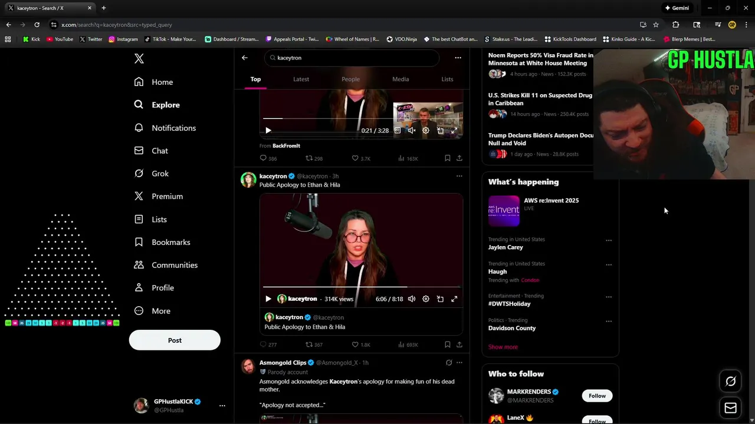Repost the post with 298 reposts
Image resolution: width=755 pixels, height=424 pixels.
point(314,158)
